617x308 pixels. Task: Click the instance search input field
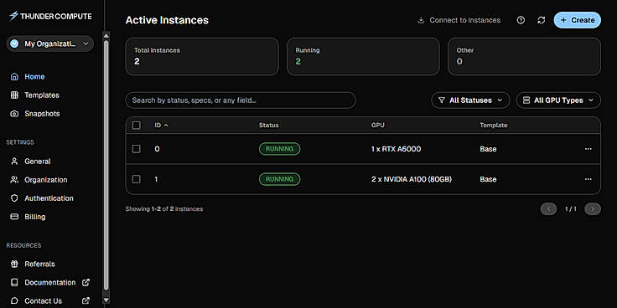241,100
